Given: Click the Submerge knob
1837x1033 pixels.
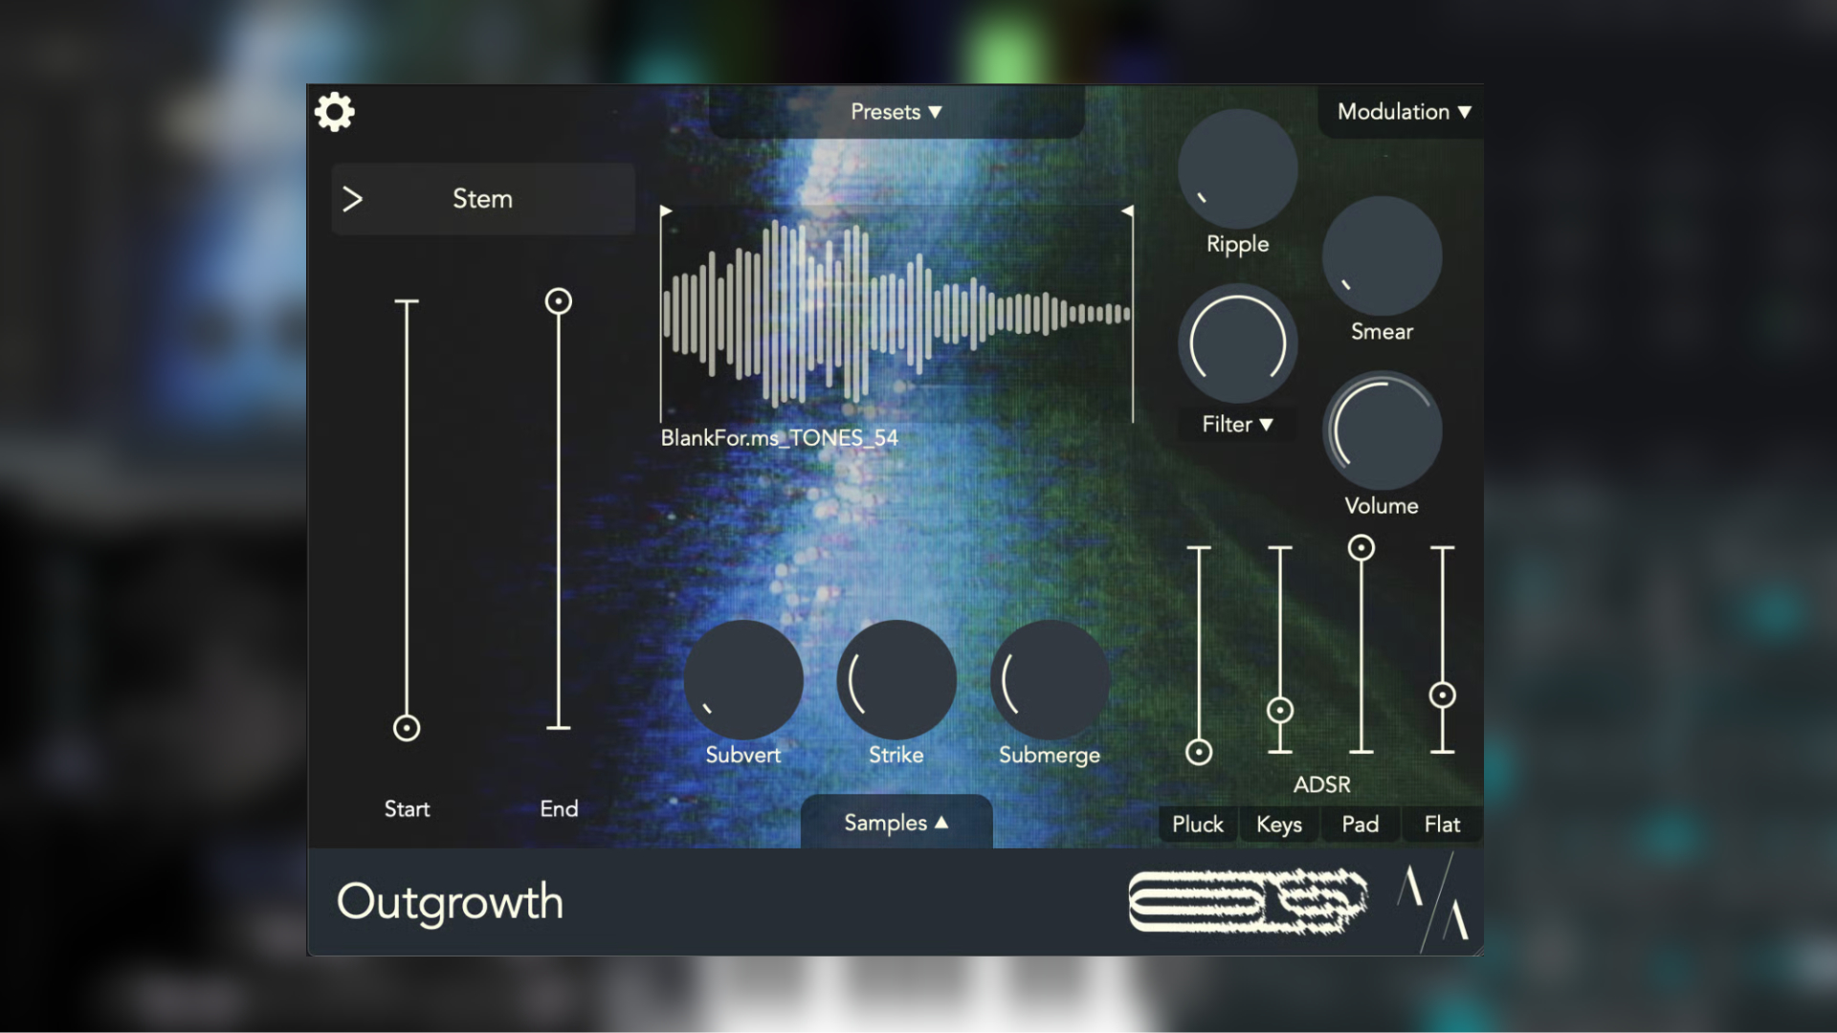Looking at the screenshot, I should point(1050,680).
